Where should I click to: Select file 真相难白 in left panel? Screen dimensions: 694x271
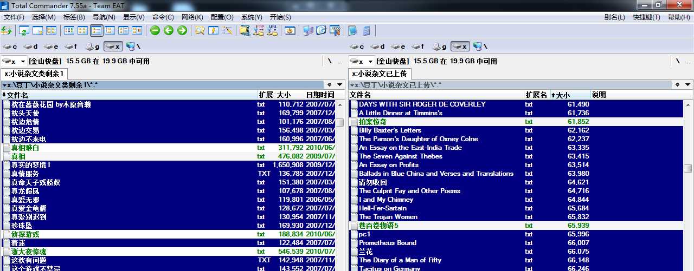pyautogui.click(x=25, y=148)
